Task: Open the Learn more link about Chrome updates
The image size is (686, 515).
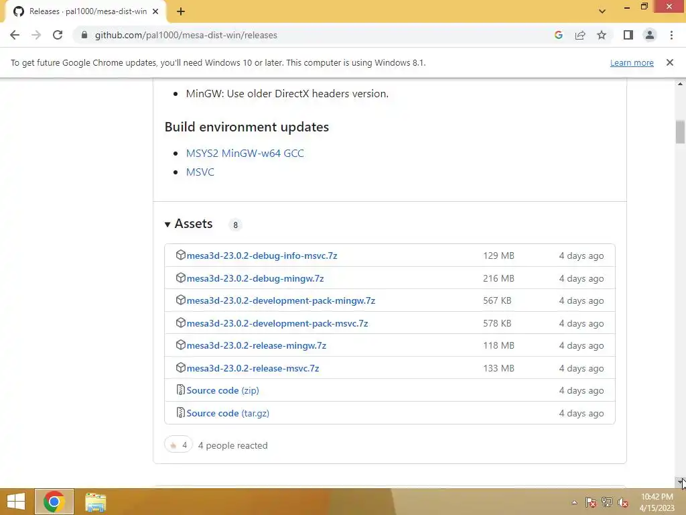Action: 632,62
